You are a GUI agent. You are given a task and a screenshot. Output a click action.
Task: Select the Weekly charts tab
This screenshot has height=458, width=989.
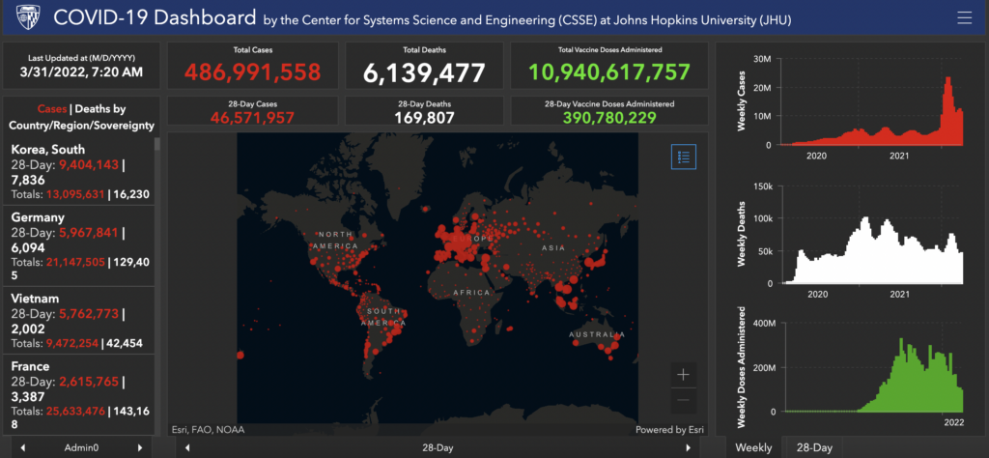tap(753, 448)
